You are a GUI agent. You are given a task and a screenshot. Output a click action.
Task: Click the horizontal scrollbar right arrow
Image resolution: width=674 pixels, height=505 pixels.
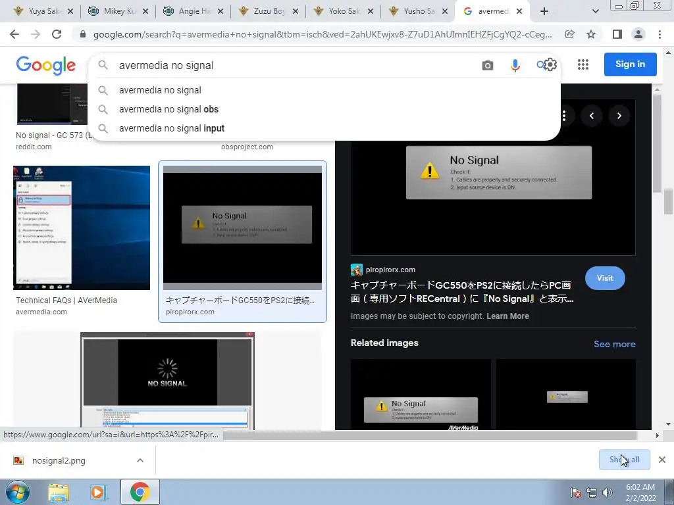point(657,435)
